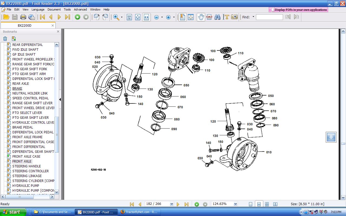Go to previous page in top toolbar
Image resolution: width=346 pixels, height=216 pixels.
click(51, 17)
